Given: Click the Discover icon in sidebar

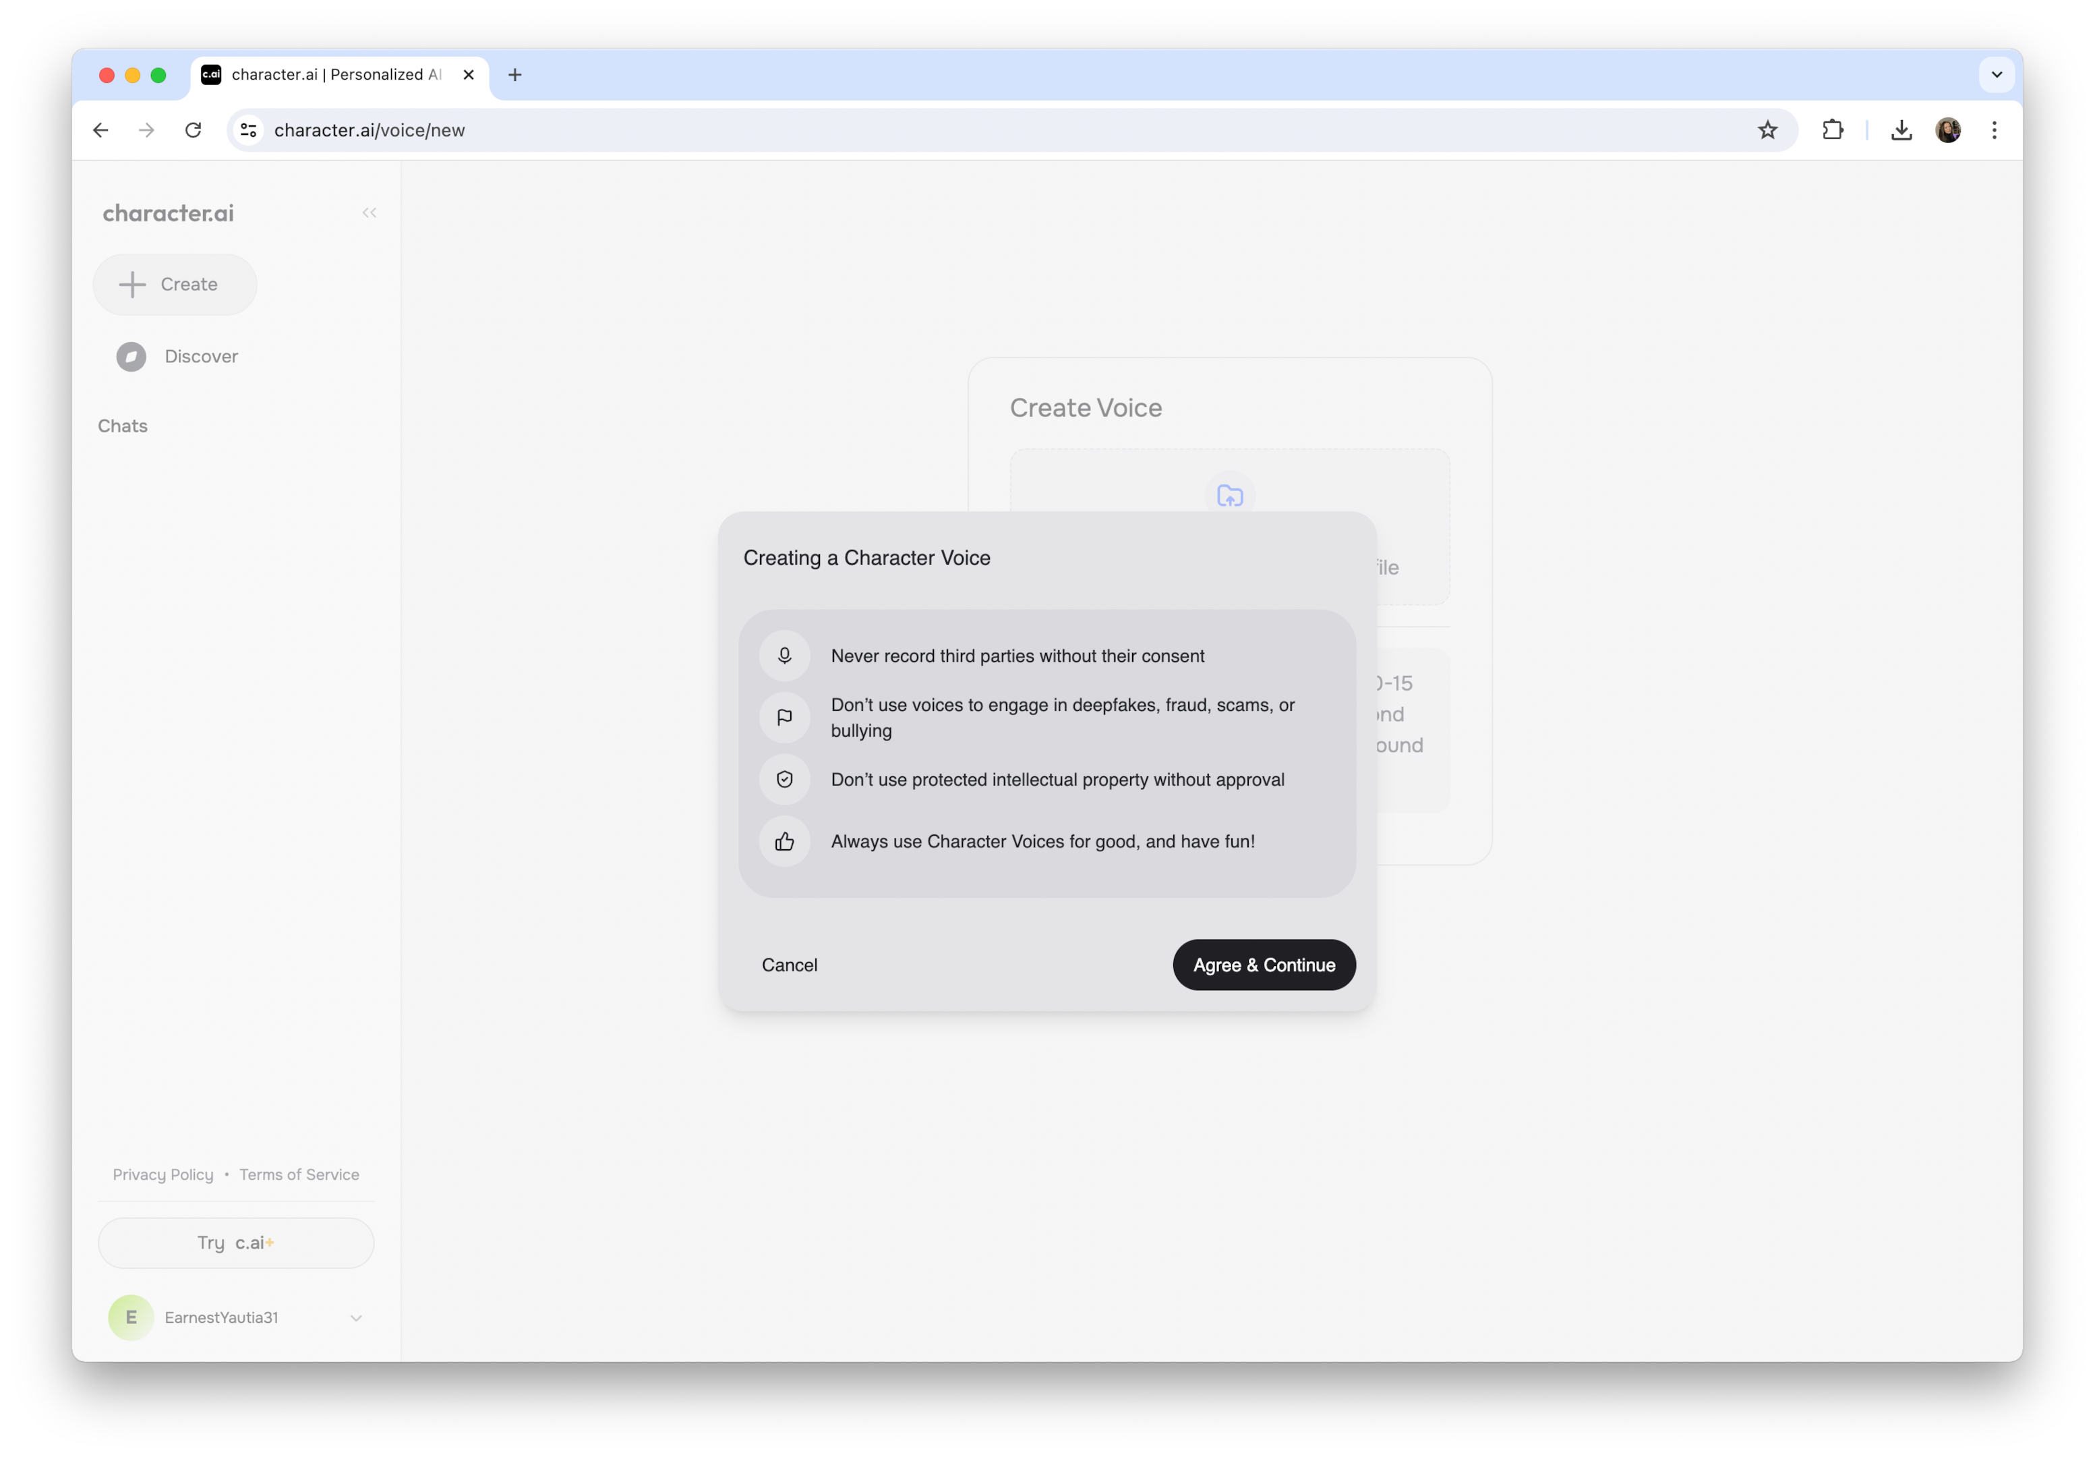Looking at the screenshot, I should tap(131, 355).
